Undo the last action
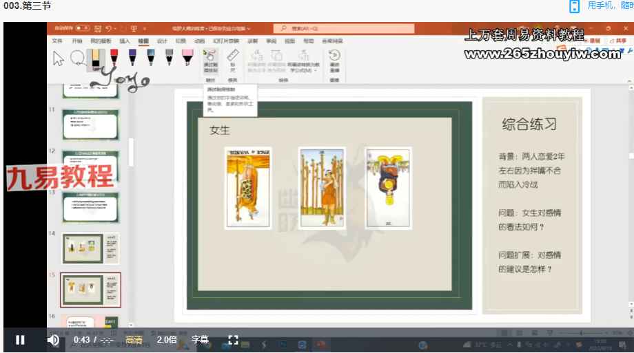The height and width of the screenshot is (353, 634). pos(108,29)
